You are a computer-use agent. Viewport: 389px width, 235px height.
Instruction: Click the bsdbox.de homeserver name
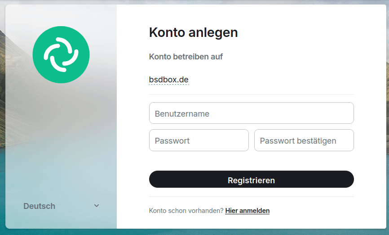[168, 80]
